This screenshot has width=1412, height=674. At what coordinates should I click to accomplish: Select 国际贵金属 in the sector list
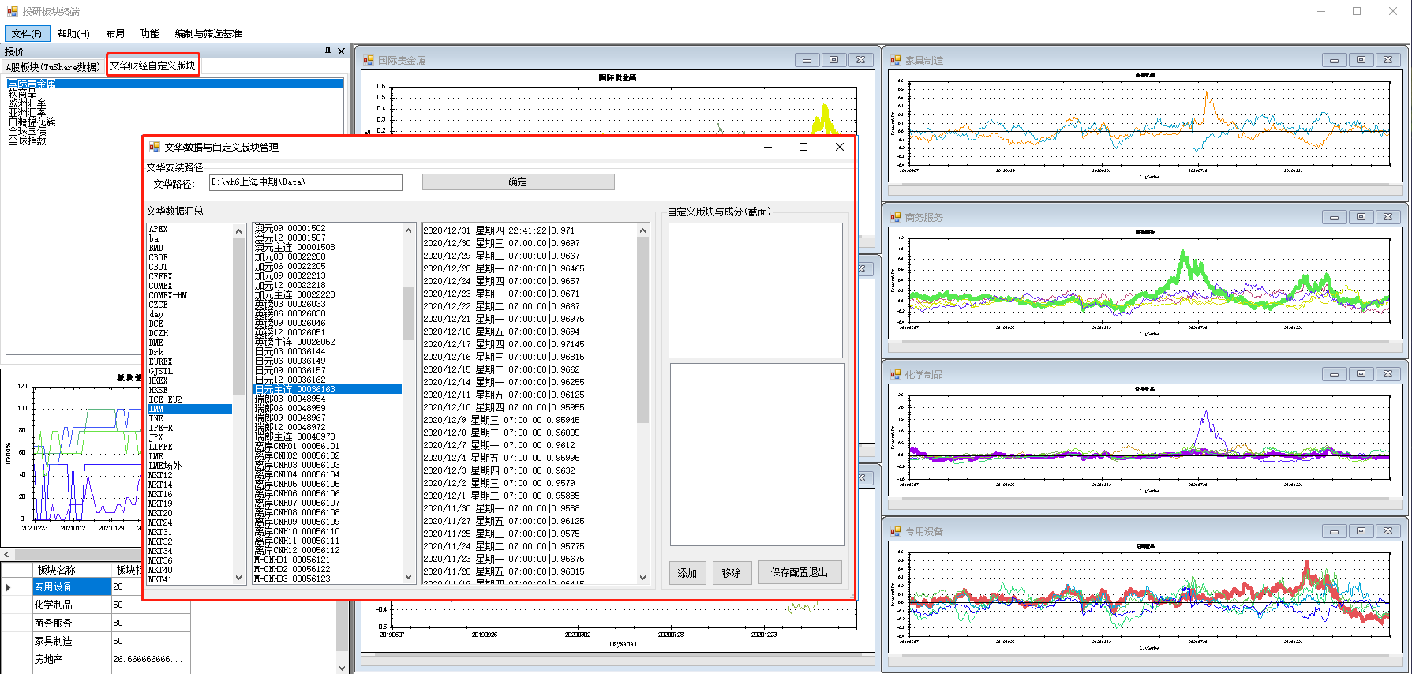click(x=174, y=84)
